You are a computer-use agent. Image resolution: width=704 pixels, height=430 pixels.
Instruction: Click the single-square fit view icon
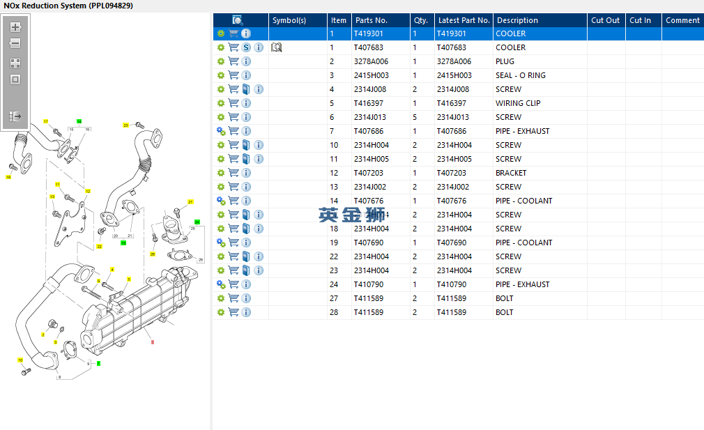[15, 79]
